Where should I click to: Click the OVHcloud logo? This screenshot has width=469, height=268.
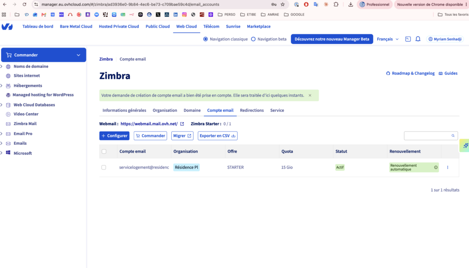7,27
